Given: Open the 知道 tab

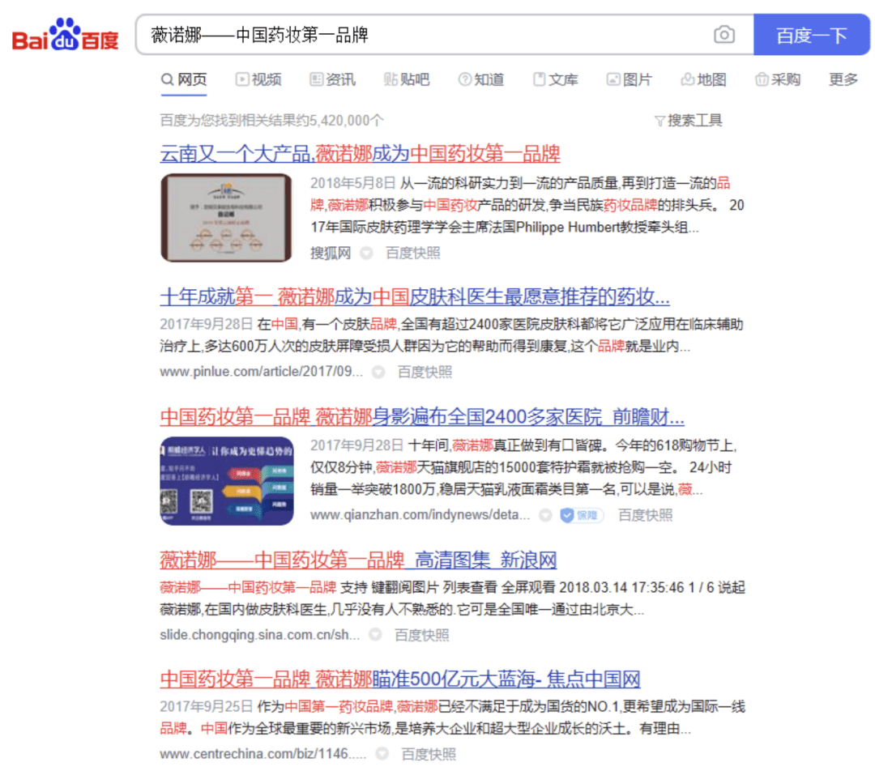Looking at the screenshot, I should pos(481,80).
